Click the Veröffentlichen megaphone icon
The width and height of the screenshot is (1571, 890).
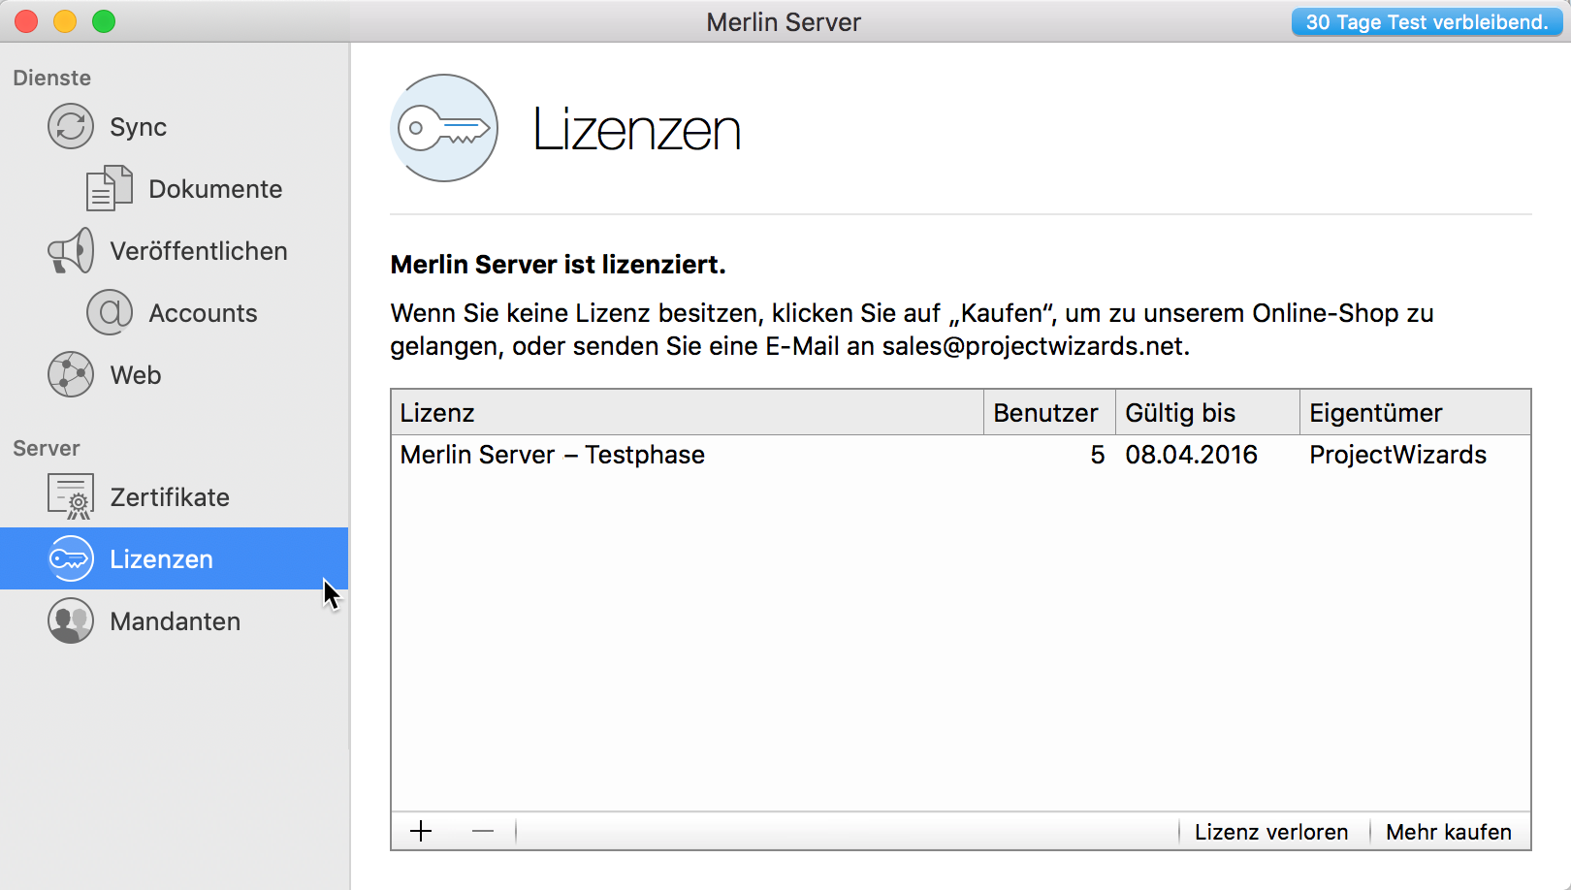click(x=71, y=251)
